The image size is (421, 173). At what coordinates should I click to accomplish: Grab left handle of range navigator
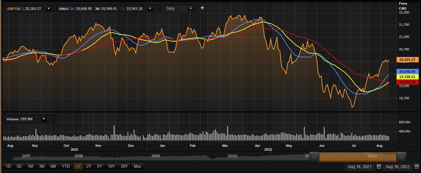314,156
